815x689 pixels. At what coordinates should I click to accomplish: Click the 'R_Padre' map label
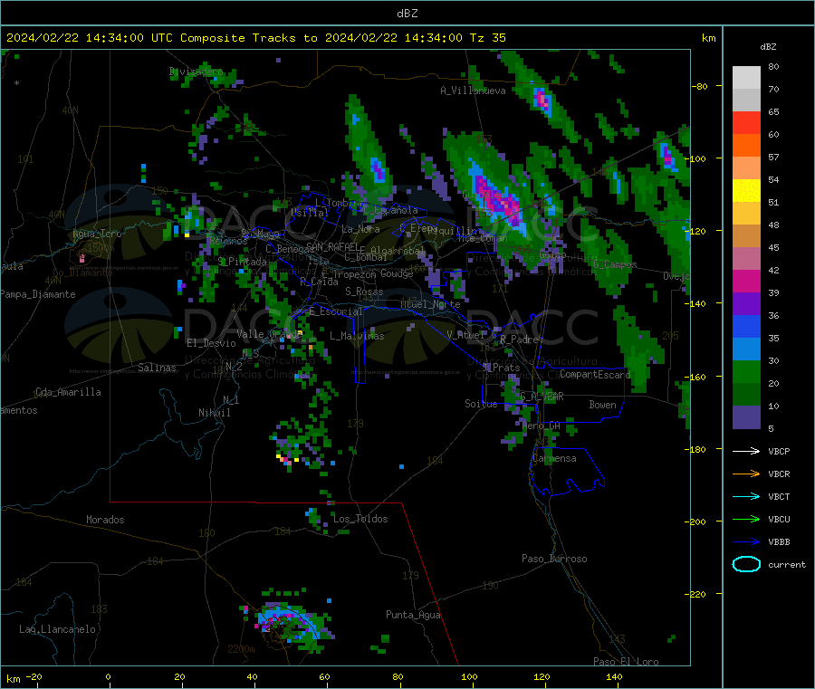tap(519, 340)
